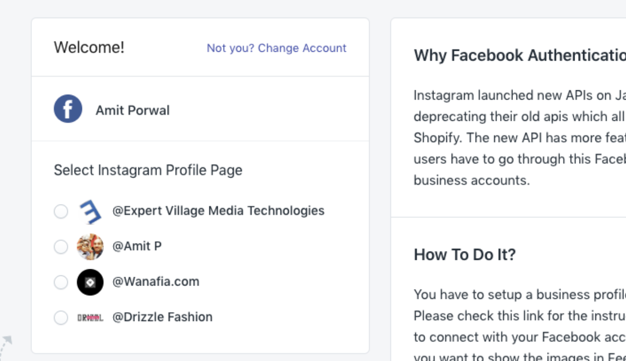This screenshot has width=626, height=361.
Task: Click the How To Do It? heading
Action: coord(465,254)
